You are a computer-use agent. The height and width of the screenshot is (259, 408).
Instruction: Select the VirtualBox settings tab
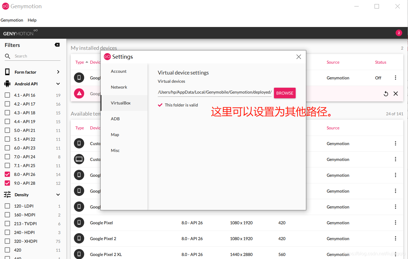coord(124,103)
